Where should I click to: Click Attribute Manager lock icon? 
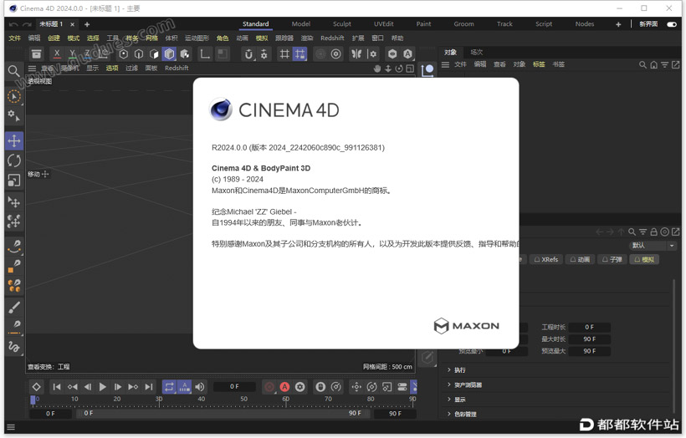653,232
